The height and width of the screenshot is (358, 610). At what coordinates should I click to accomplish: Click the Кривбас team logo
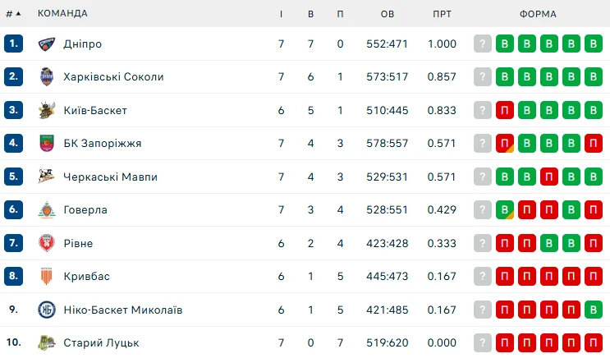point(46,277)
